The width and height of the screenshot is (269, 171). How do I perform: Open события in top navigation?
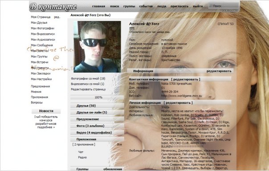146,6
